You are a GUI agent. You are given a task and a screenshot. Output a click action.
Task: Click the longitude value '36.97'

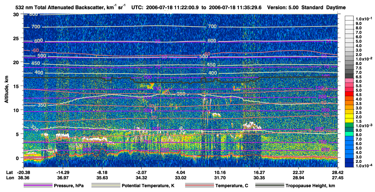click(x=63, y=178)
